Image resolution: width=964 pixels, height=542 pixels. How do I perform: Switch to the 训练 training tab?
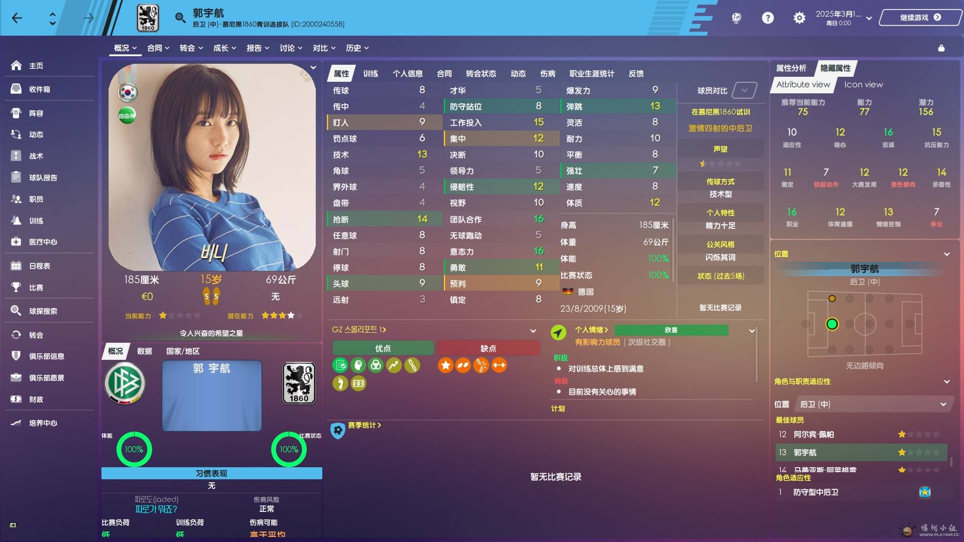coord(371,74)
